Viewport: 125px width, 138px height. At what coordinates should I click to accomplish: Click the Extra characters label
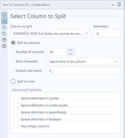coord(27,61)
